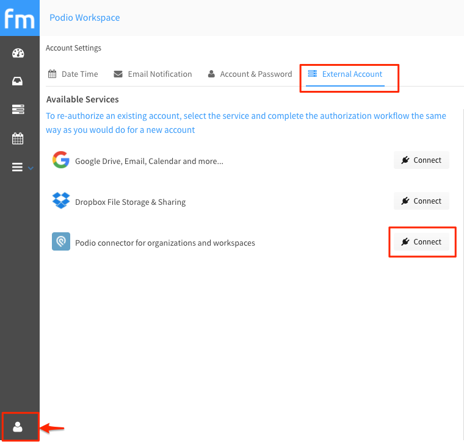464x442 pixels.
Task: Click the Google logo icon
Action: coord(61,160)
